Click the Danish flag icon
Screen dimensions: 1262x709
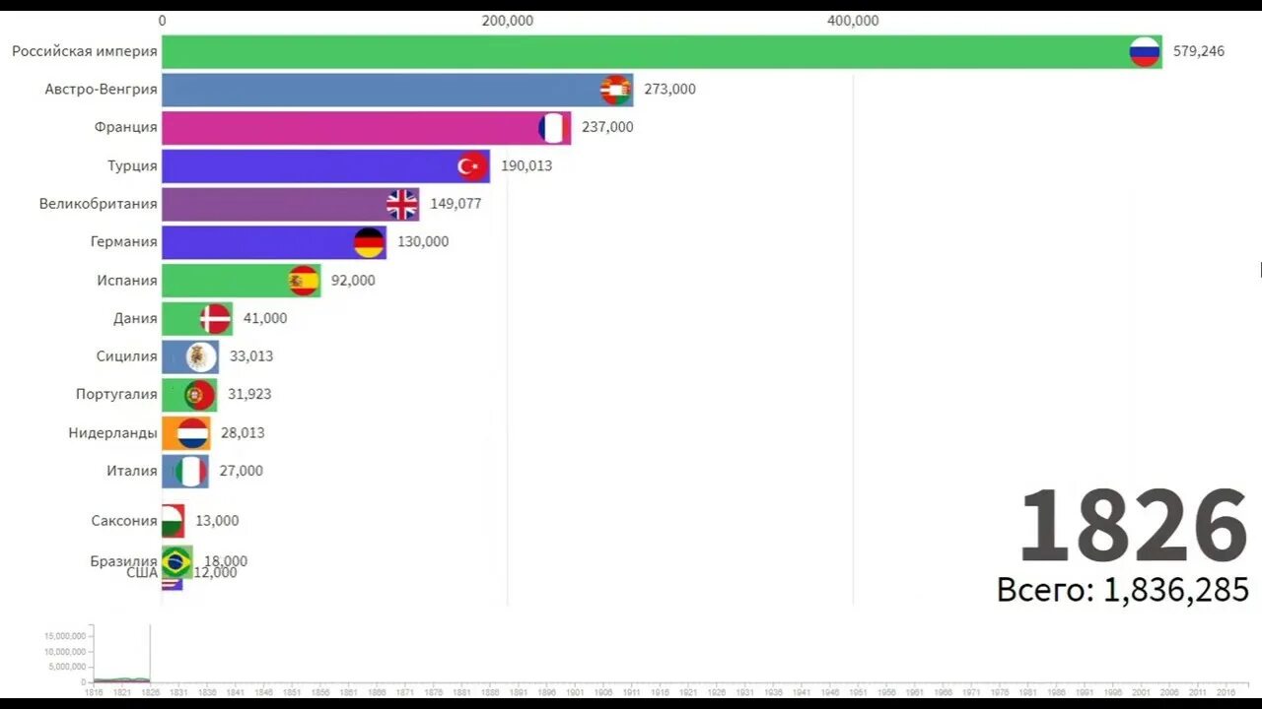coord(215,318)
